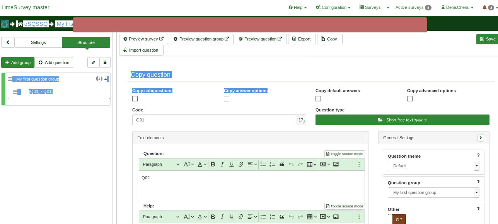Image resolution: width=498 pixels, height=224 pixels.
Task: Click the lock icon in sidebar
Action: point(105,62)
